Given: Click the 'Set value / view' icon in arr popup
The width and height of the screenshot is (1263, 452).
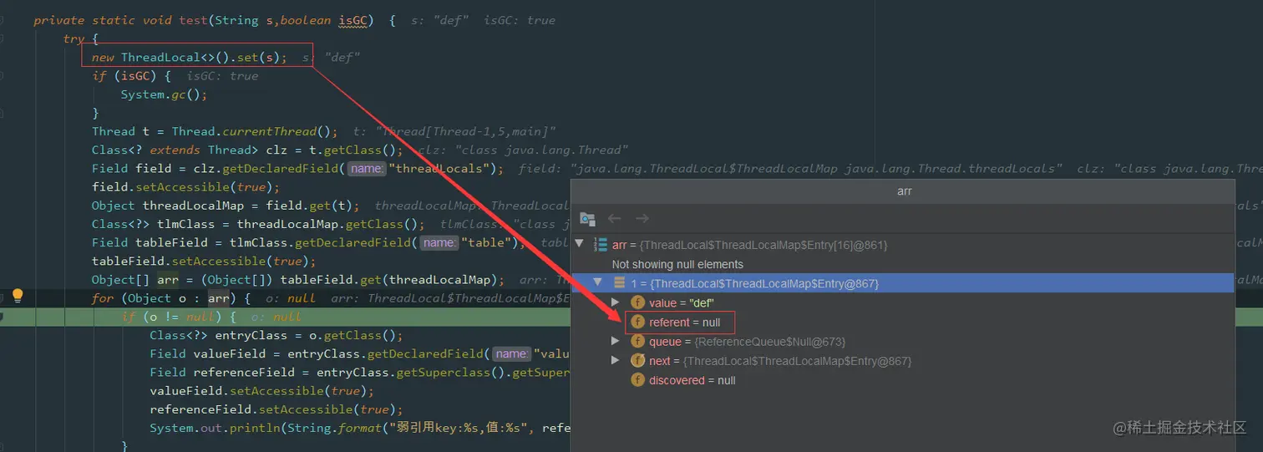Looking at the screenshot, I should tap(587, 219).
